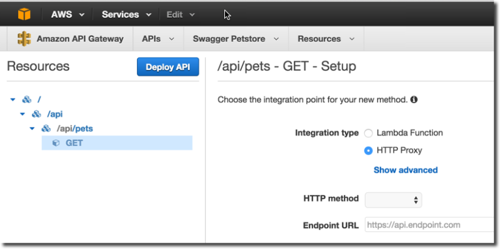The image size is (500, 249).
Task: Click the orange AWS cube logo
Action: pyautogui.click(x=24, y=14)
